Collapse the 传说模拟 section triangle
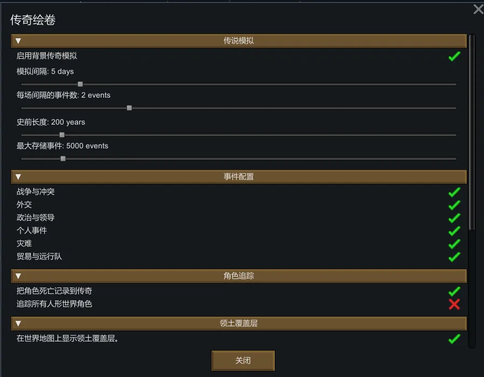This screenshot has height=377, width=484. (18, 41)
